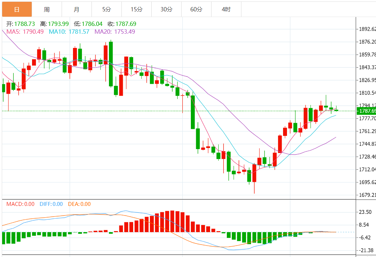Viewport: 376px width, 257px height.
Task: Click the MA10: 1781.57 indicator label
Action: (69, 32)
